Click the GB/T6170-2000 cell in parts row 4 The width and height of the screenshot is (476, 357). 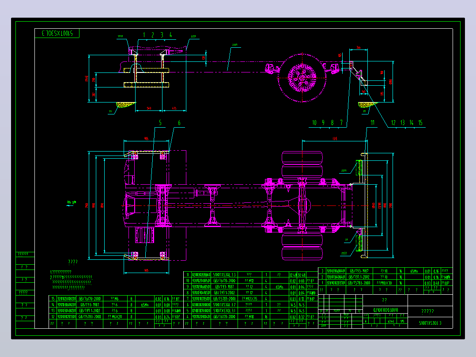224,317
